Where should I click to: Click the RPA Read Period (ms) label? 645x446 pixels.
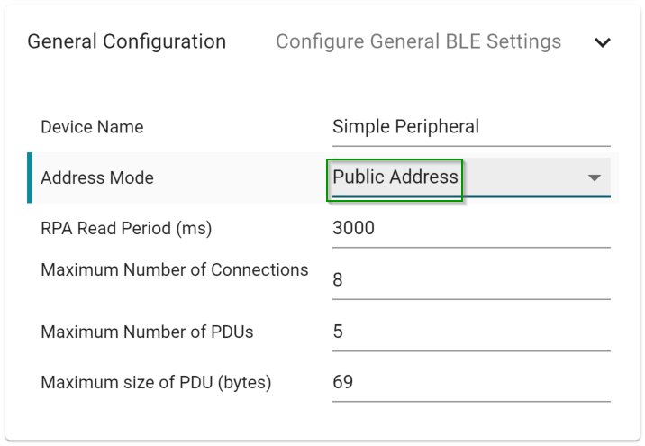[126, 229]
